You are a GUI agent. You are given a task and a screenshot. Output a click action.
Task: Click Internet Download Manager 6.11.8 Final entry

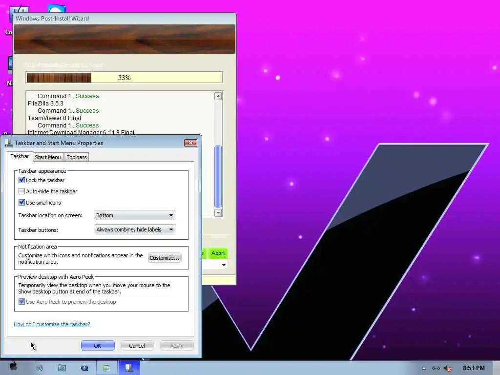(81, 132)
